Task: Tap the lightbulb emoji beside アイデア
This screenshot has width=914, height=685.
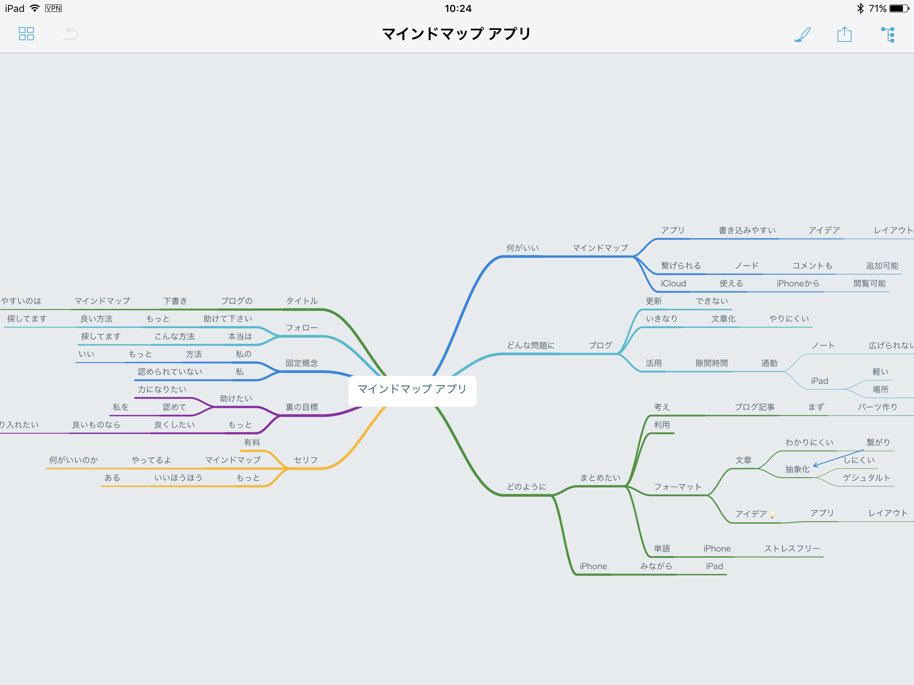Action: [x=772, y=514]
